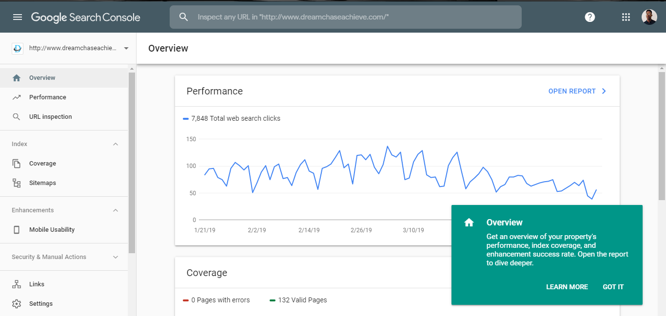Open the Google apps grid icon
The width and height of the screenshot is (666, 316).
point(626,17)
